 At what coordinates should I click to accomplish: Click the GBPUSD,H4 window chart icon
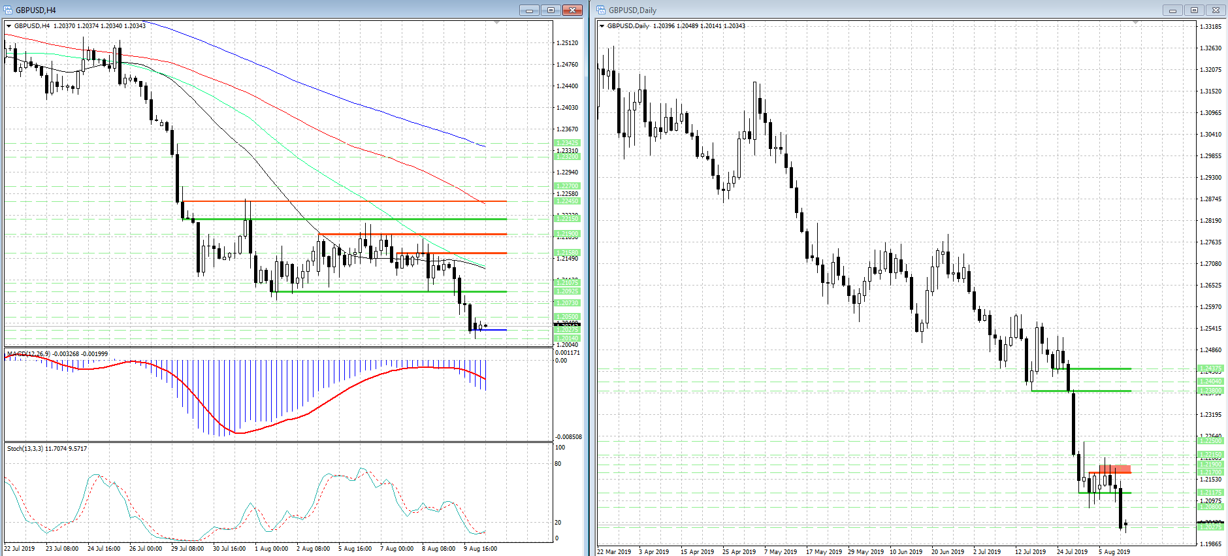pyautogui.click(x=8, y=10)
